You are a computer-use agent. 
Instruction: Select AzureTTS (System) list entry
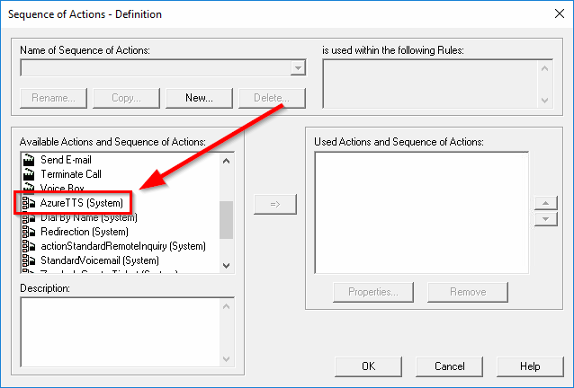coord(82,203)
